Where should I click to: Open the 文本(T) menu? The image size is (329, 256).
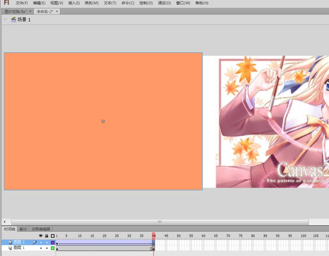pos(110,3)
